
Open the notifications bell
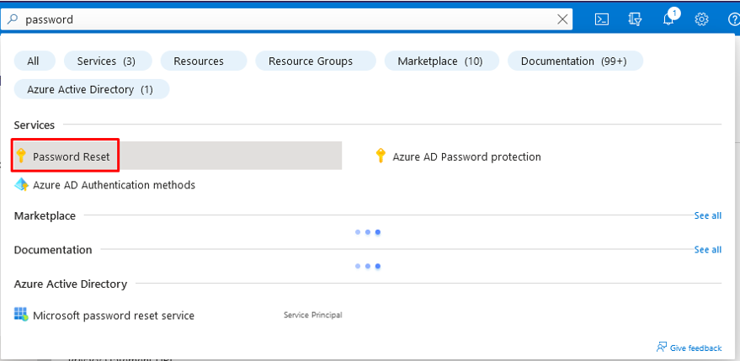coord(668,19)
